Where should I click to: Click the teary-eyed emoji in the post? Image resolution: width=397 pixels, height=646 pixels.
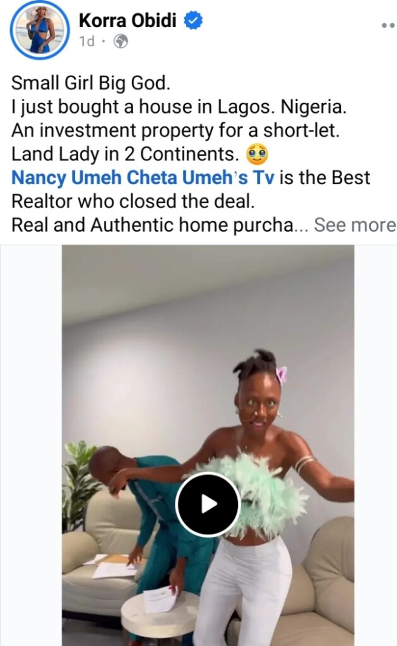(257, 154)
